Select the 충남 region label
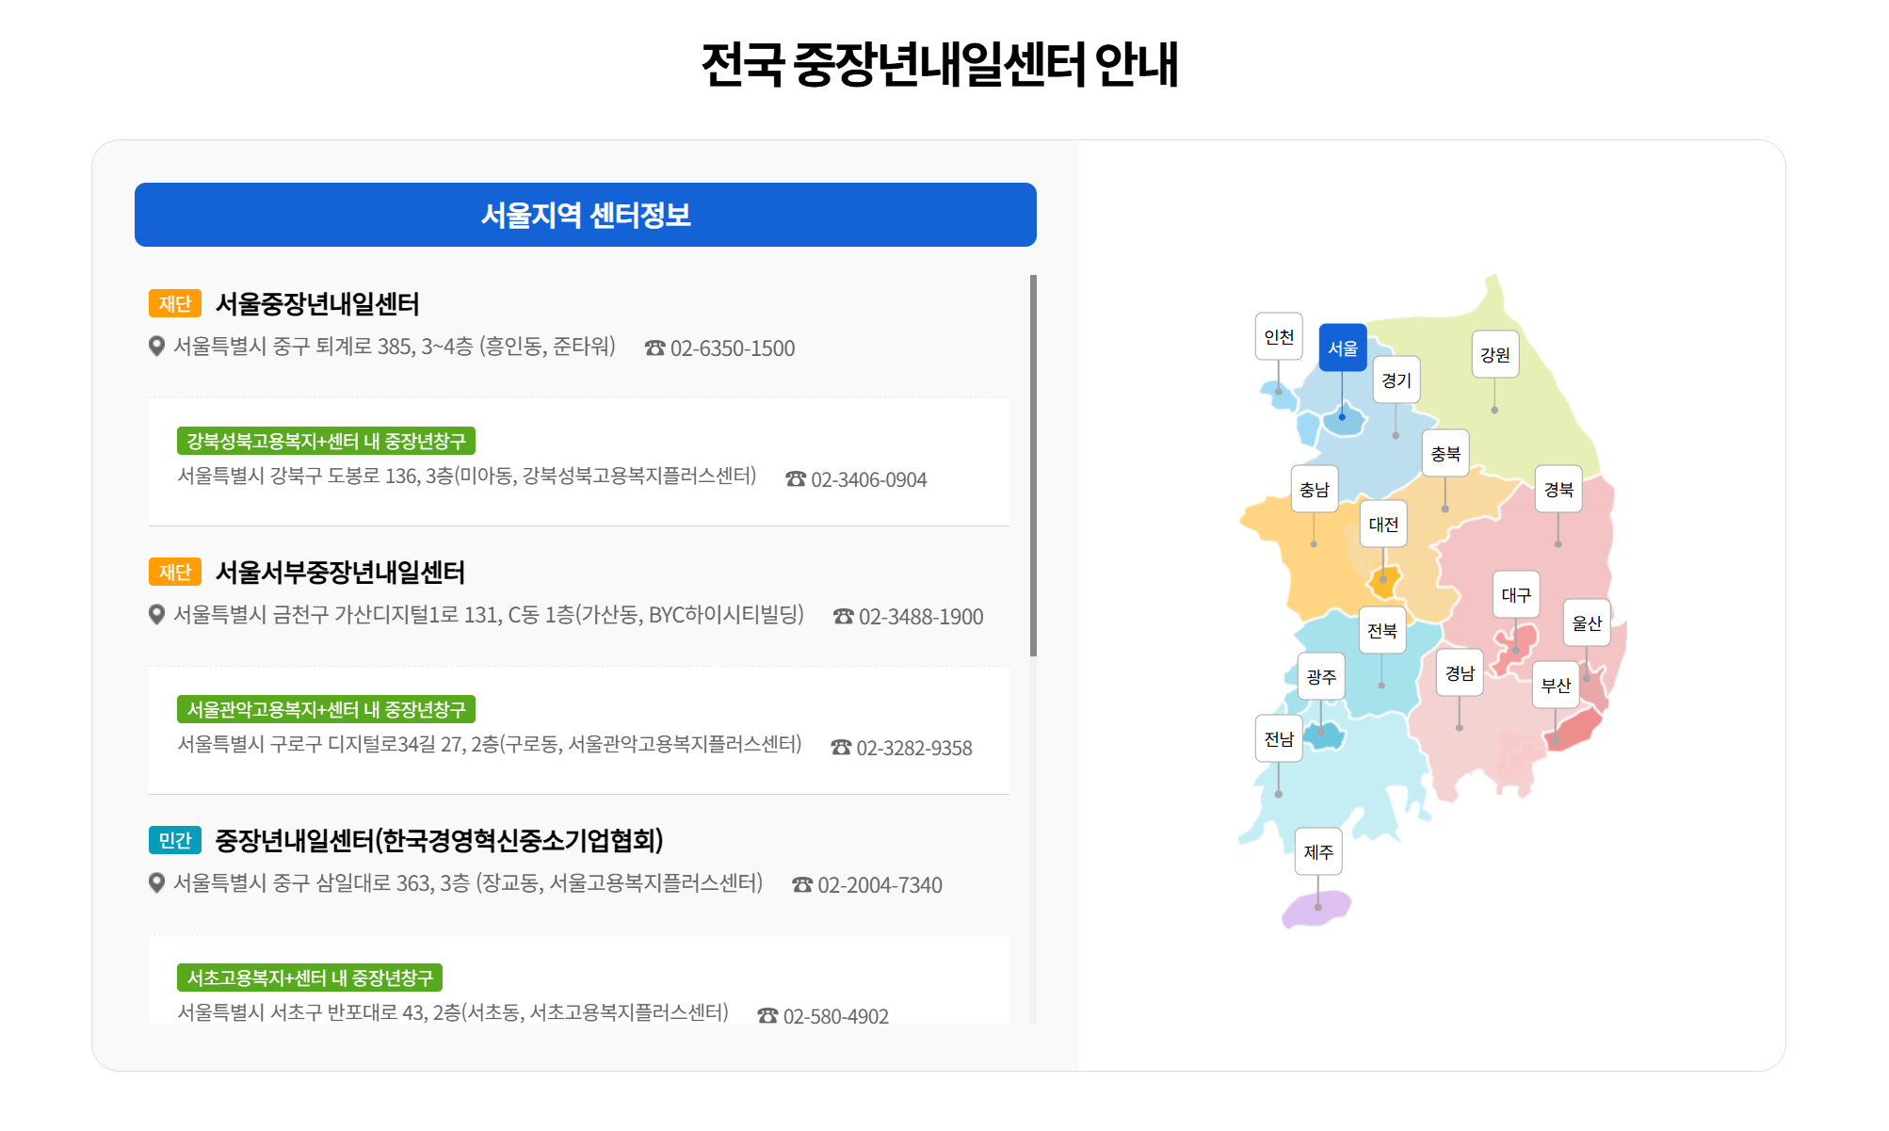The width and height of the screenshot is (1889, 1131). pyautogui.click(x=1314, y=490)
